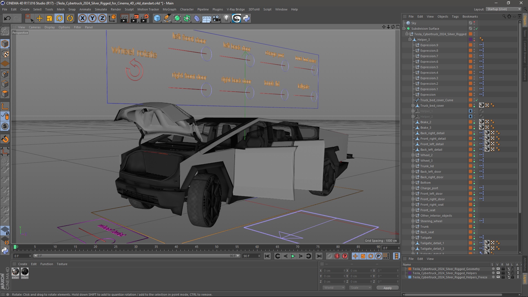Screen dimensions: 528x297
Task: Open the Cameras viewport menu
Action: (35, 27)
